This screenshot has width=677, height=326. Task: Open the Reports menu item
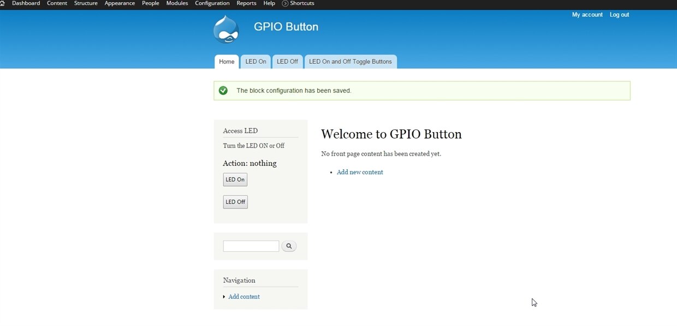(246, 3)
